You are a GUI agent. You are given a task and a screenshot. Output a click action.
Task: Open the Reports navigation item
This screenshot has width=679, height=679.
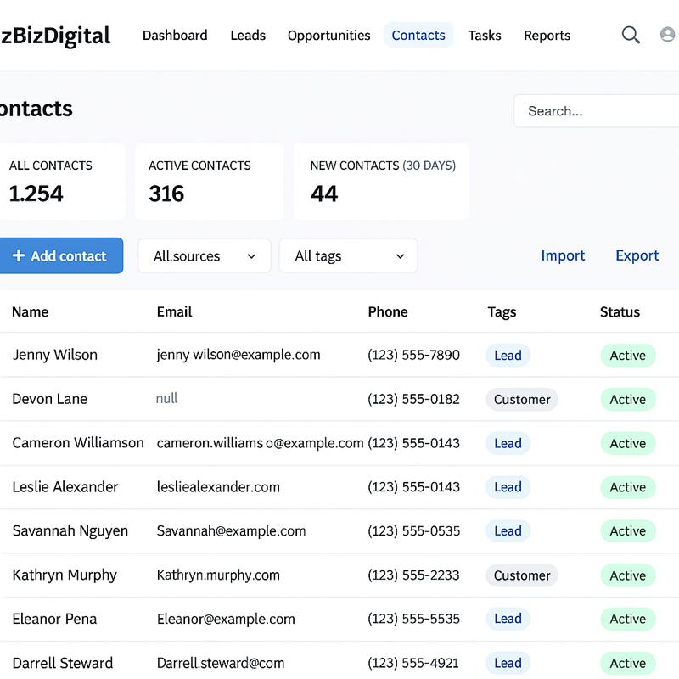coord(547,36)
